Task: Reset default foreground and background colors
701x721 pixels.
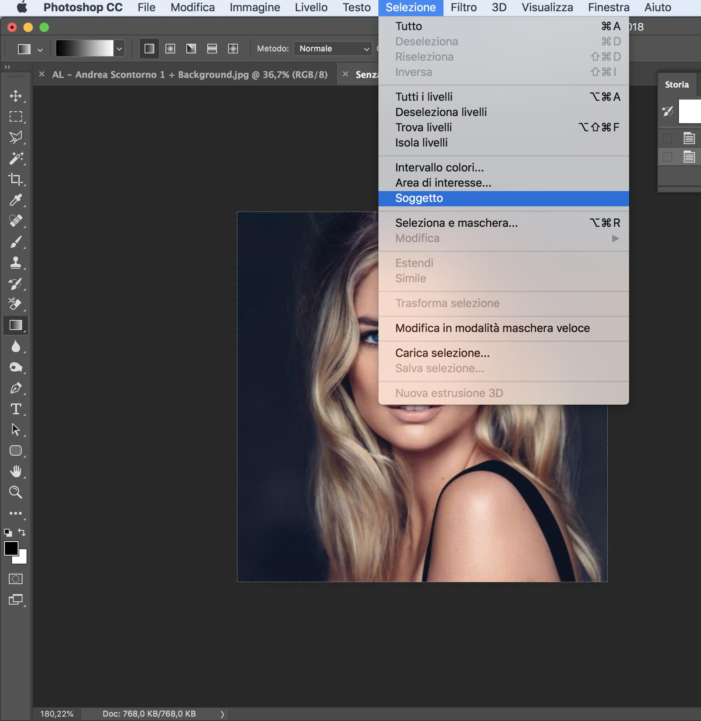Action: pyautogui.click(x=8, y=533)
